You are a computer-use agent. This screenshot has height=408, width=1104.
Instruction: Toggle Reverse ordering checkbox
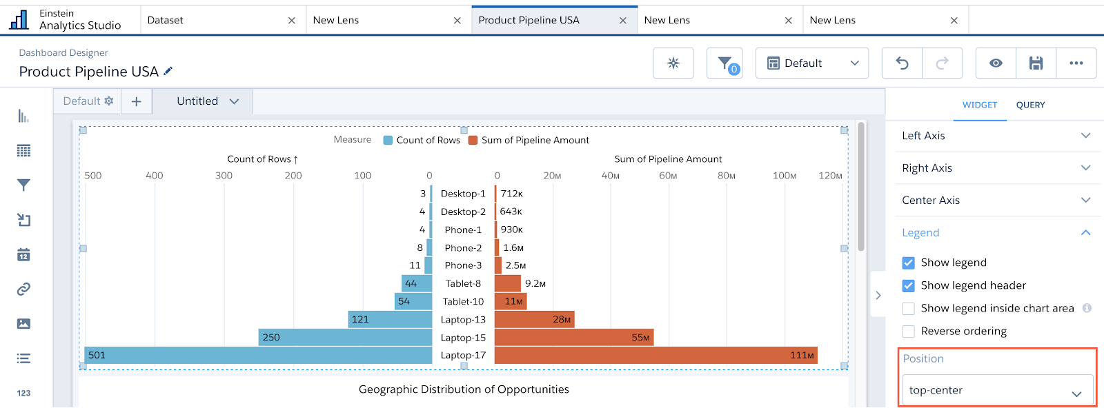[x=909, y=331]
